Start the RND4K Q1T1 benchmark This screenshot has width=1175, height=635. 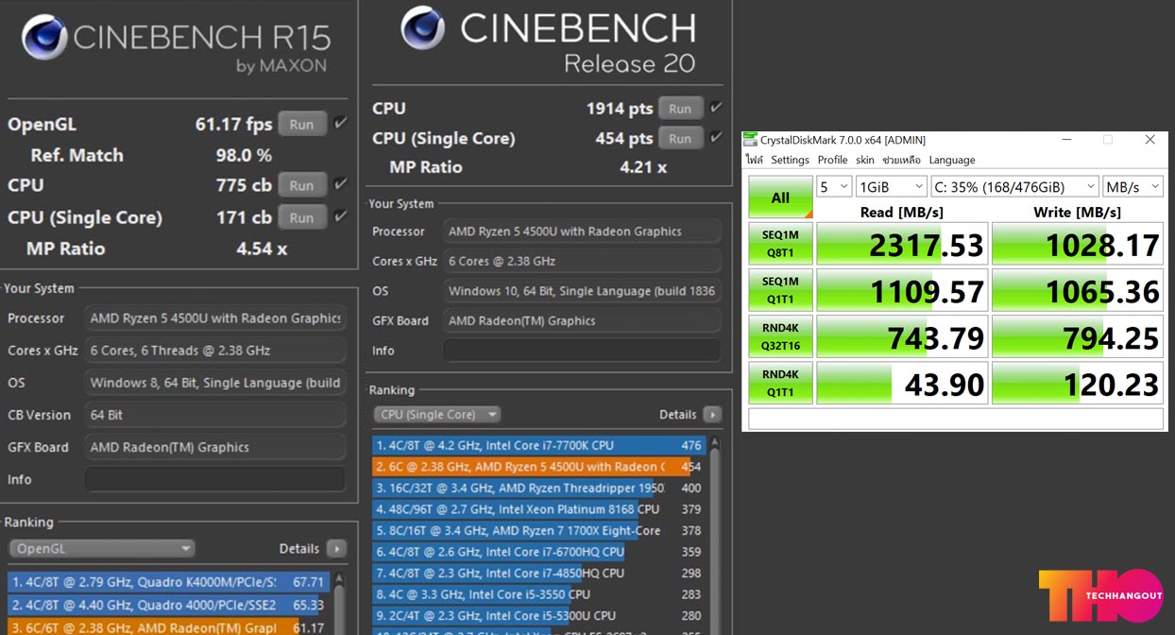(x=780, y=383)
